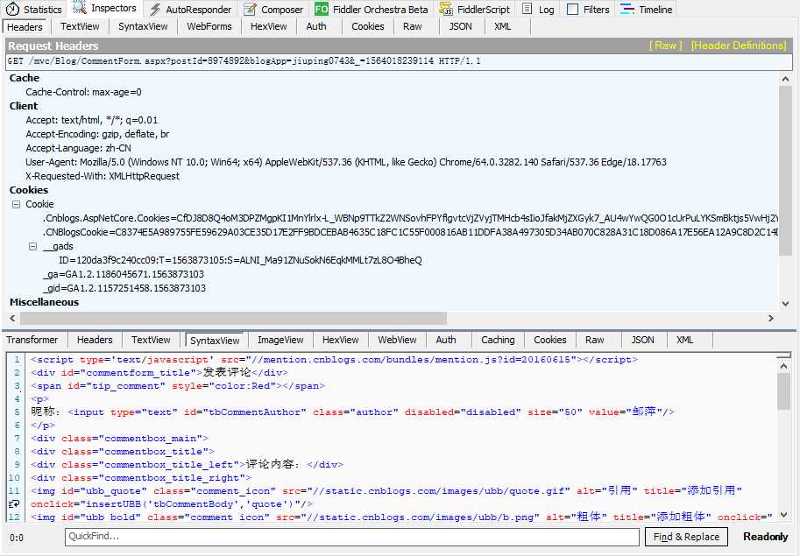Click the FiddlerScript JS icon
Viewport: 800px width, 556px height.
[x=446, y=9]
